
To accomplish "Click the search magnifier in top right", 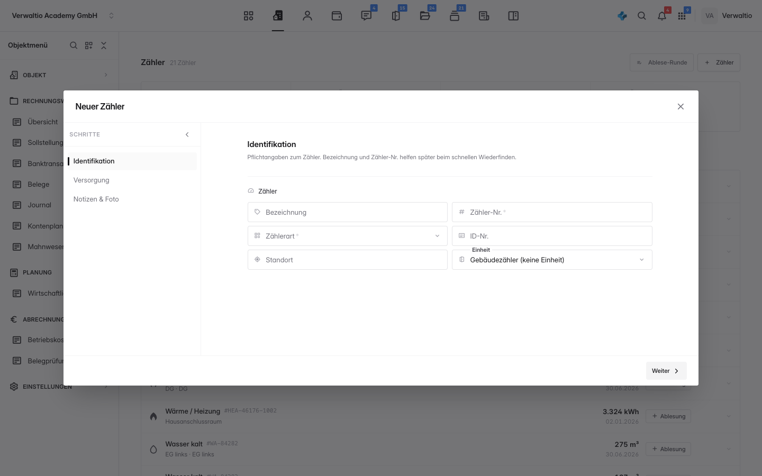I will tap(642, 16).
